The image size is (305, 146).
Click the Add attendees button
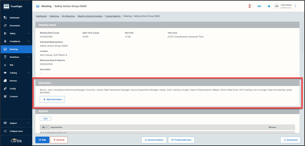point(52,99)
